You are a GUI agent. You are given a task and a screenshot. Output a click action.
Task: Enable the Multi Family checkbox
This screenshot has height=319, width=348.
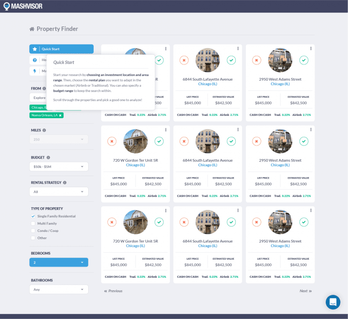pos(33,223)
